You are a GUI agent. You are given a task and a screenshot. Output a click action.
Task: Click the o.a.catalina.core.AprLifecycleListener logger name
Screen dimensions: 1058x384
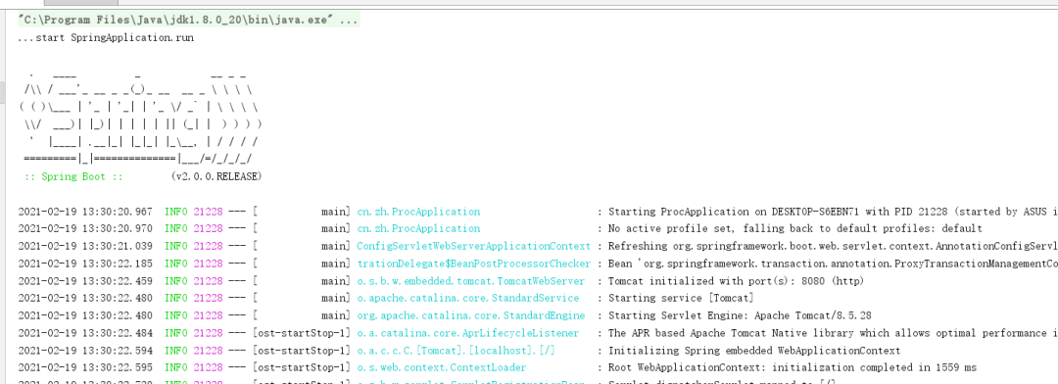467,333
